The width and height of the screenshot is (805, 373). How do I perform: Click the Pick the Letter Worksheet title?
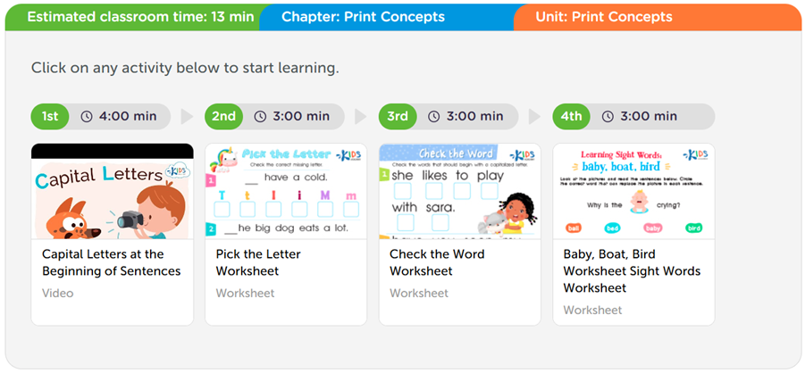tap(258, 262)
